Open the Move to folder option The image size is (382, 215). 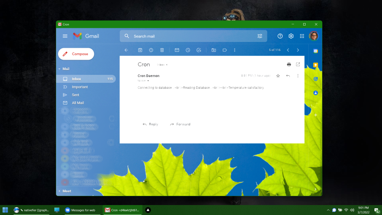(214, 50)
